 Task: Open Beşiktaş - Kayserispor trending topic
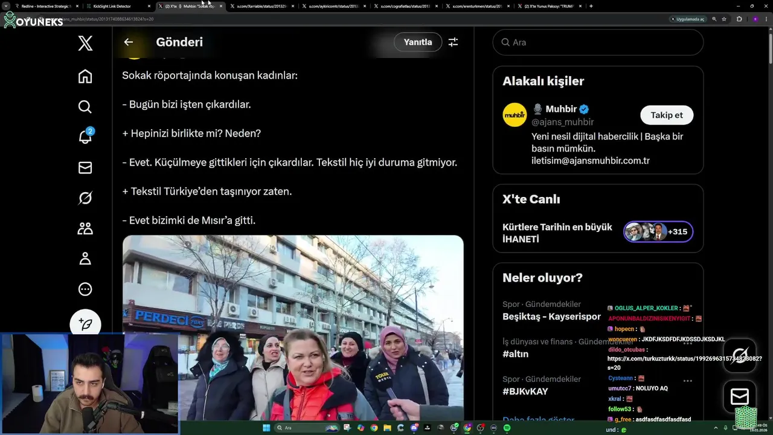coord(551,317)
